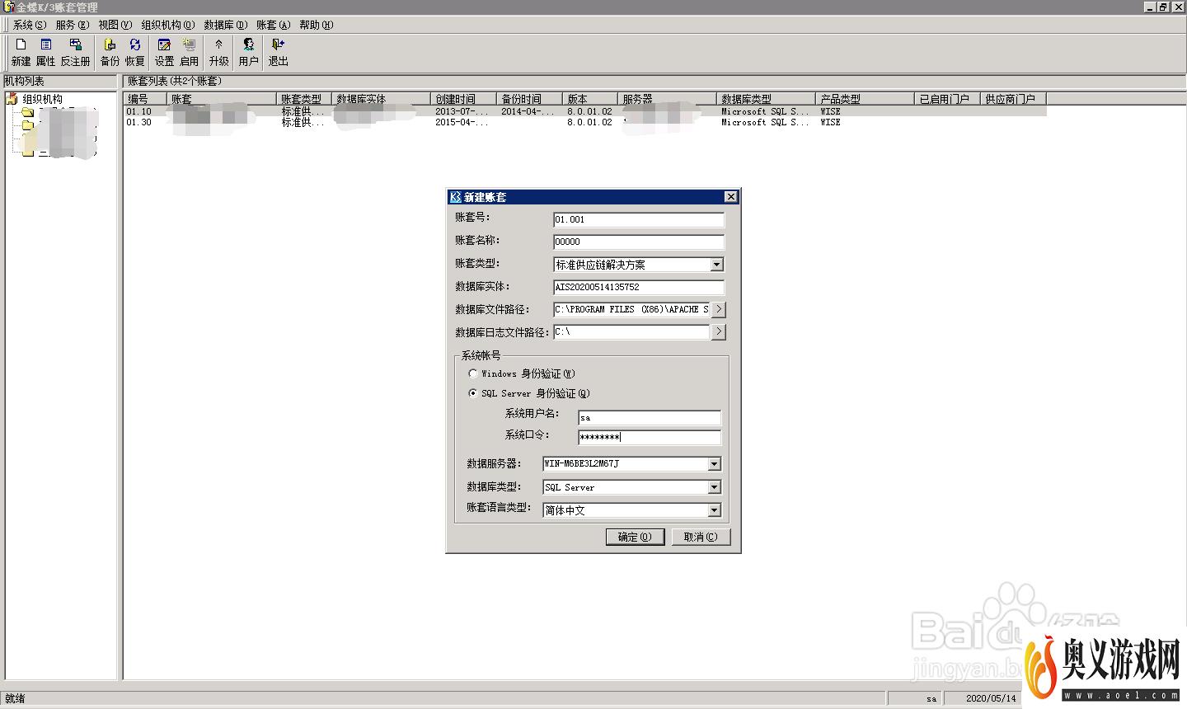This screenshot has width=1187, height=709.
Task: Minimize the main application window
Action: (x=1149, y=7)
